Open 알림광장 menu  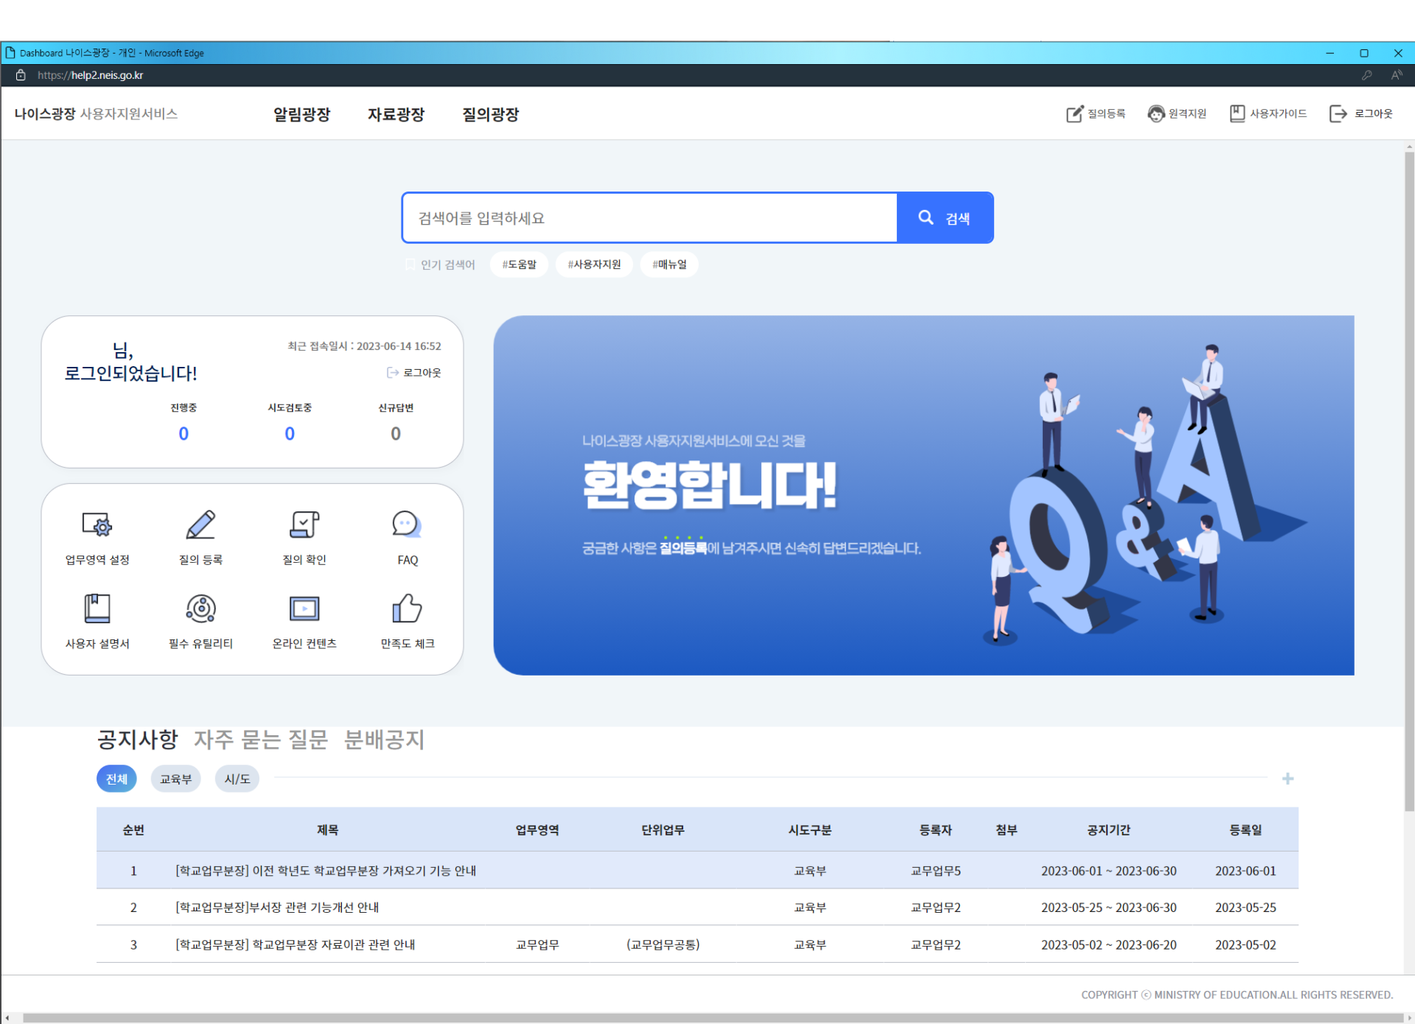point(301,114)
